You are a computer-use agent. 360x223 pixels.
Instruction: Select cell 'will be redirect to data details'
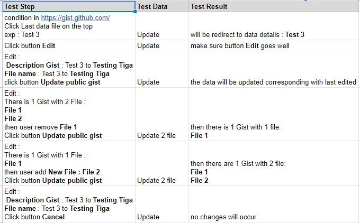[x=274, y=26]
